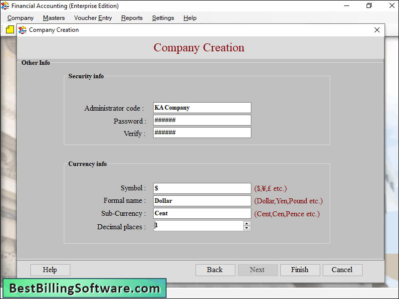The image size is (399, 299).
Task: Click inside the Administrator code field
Action: point(201,108)
